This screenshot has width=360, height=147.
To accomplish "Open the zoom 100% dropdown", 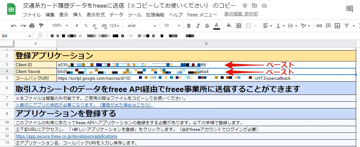I will 60,26.
